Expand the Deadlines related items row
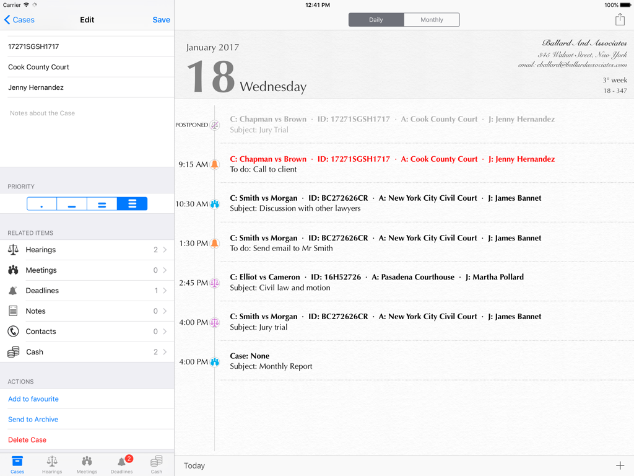Image resolution: width=634 pixels, height=476 pixels. coord(87,290)
